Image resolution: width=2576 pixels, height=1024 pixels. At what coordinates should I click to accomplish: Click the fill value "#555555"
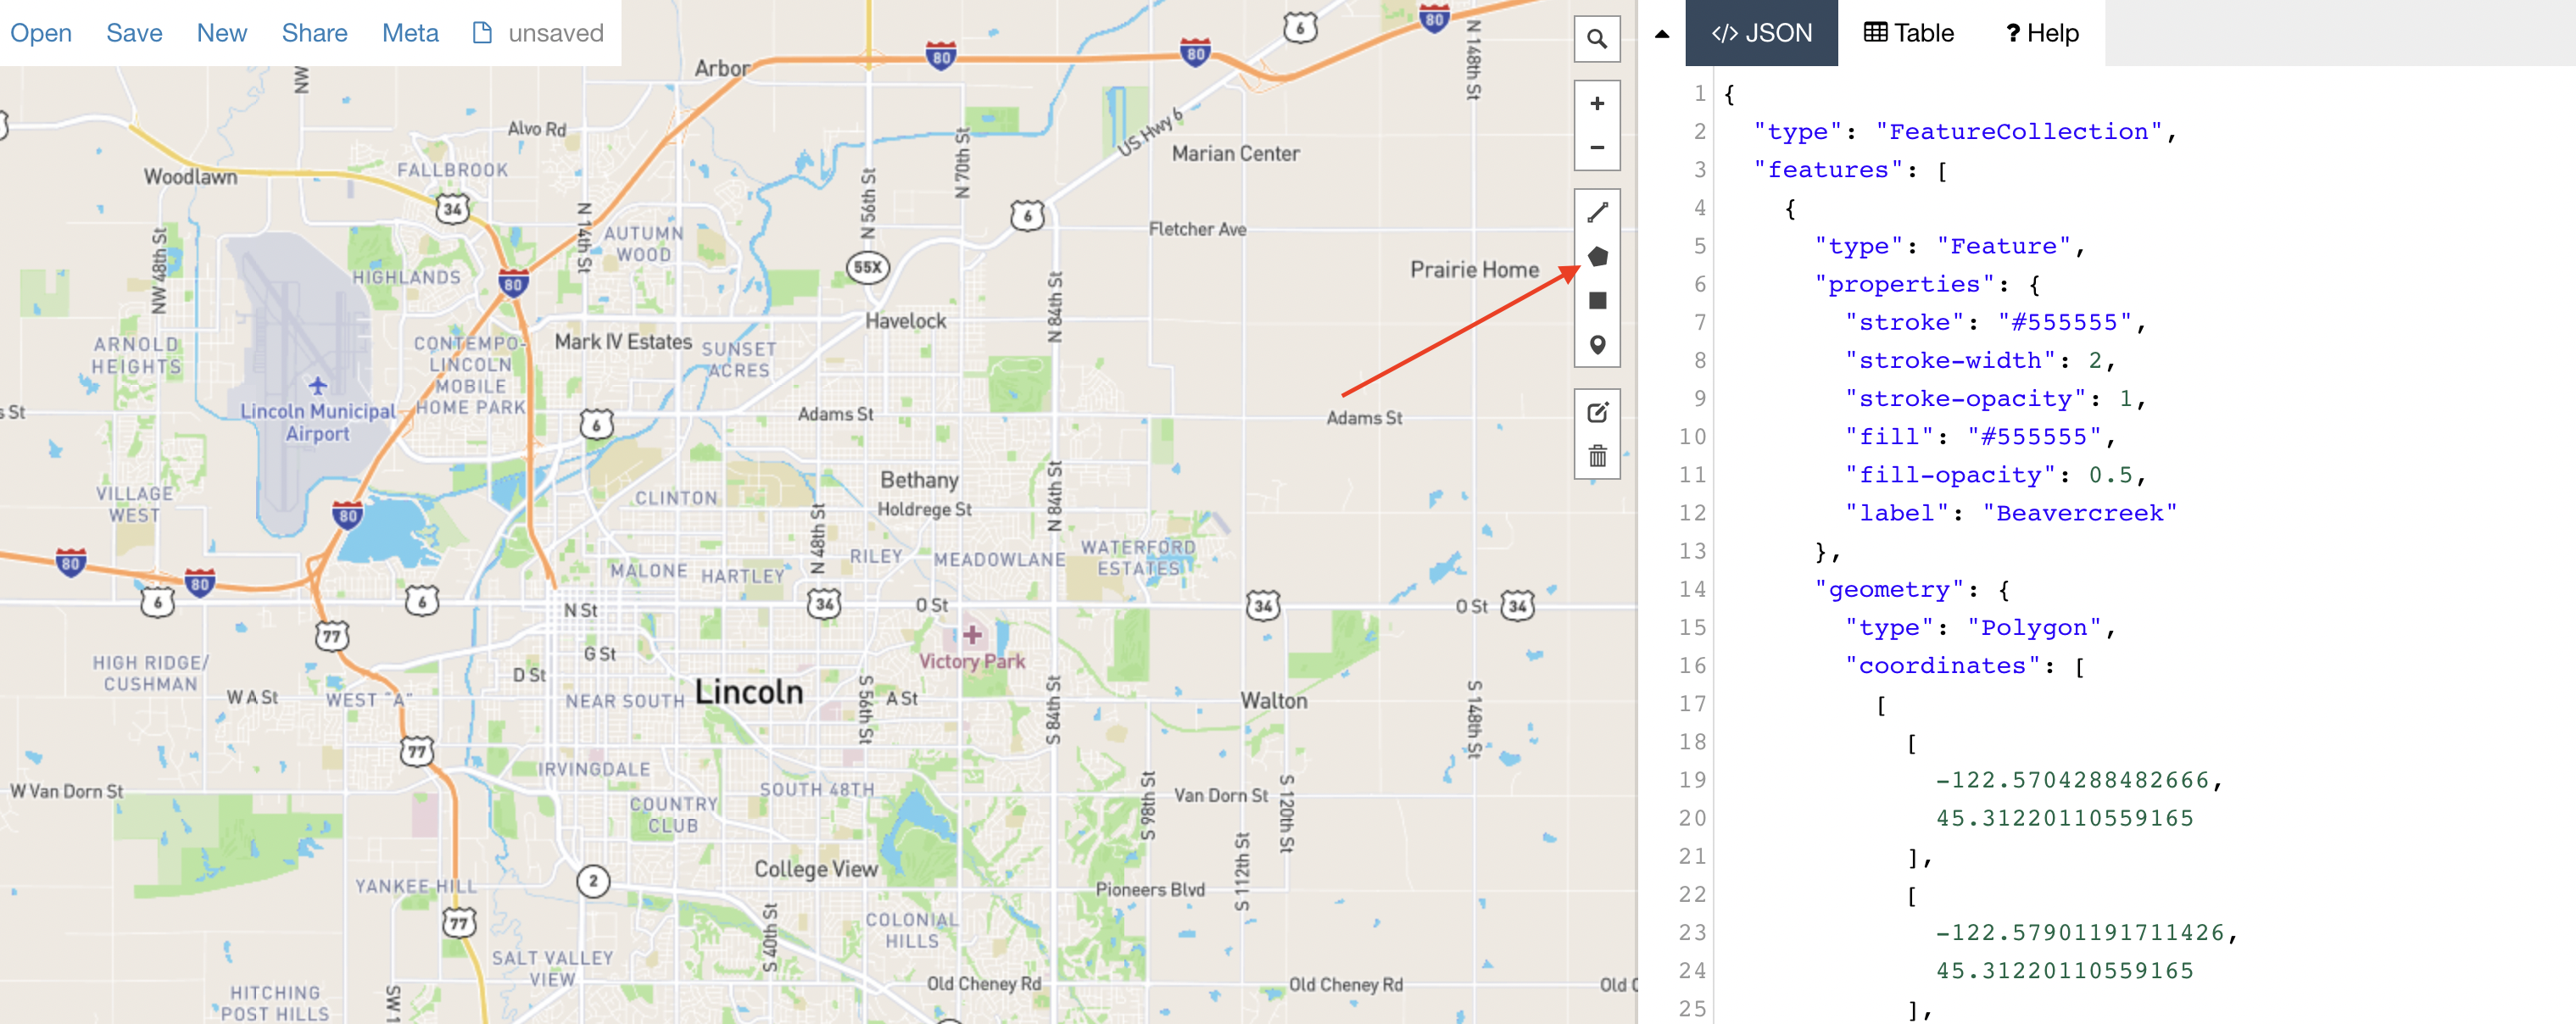pyautogui.click(x=2034, y=436)
